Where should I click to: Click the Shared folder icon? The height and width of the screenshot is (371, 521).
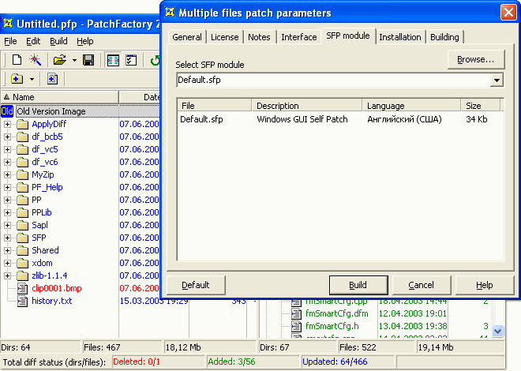[22, 250]
